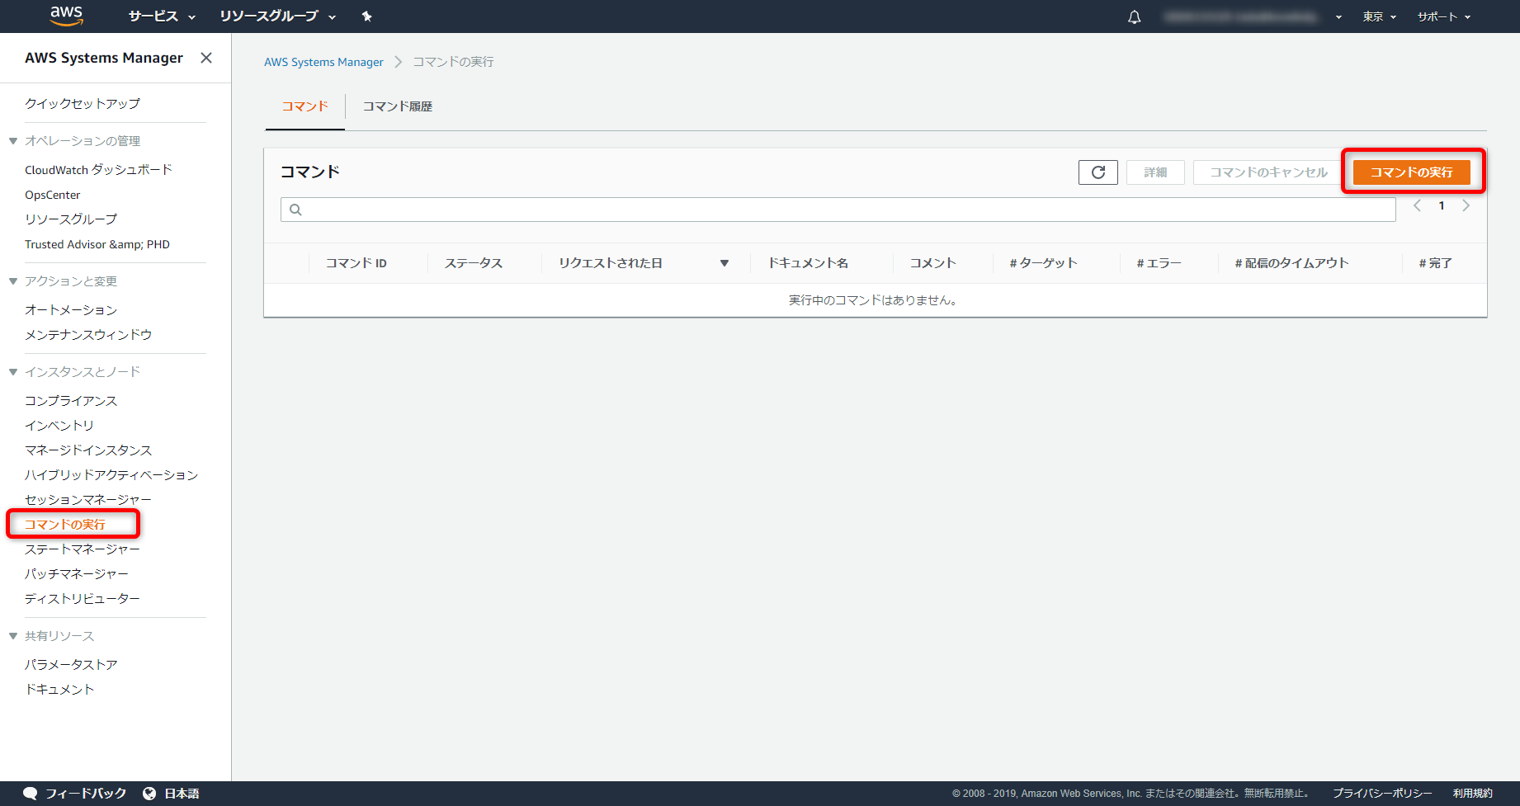Open CloudWatch ダッシュボード

tap(98, 170)
